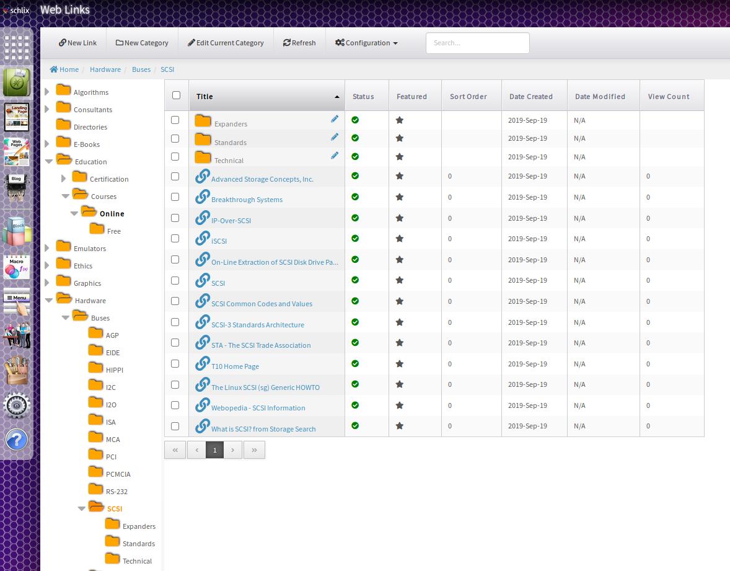Viewport: 730px width, 571px height.
Task: Click the Search input field
Action: (477, 43)
